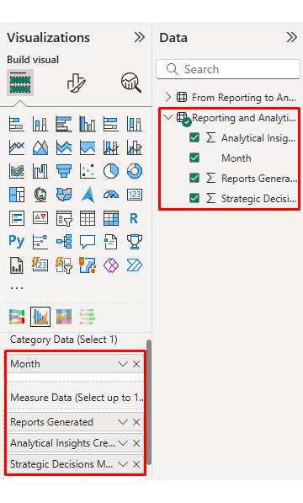The height and width of the screenshot is (503, 303).
Task: Select the Smart narrative visual
Action: click(x=111, y=242)
